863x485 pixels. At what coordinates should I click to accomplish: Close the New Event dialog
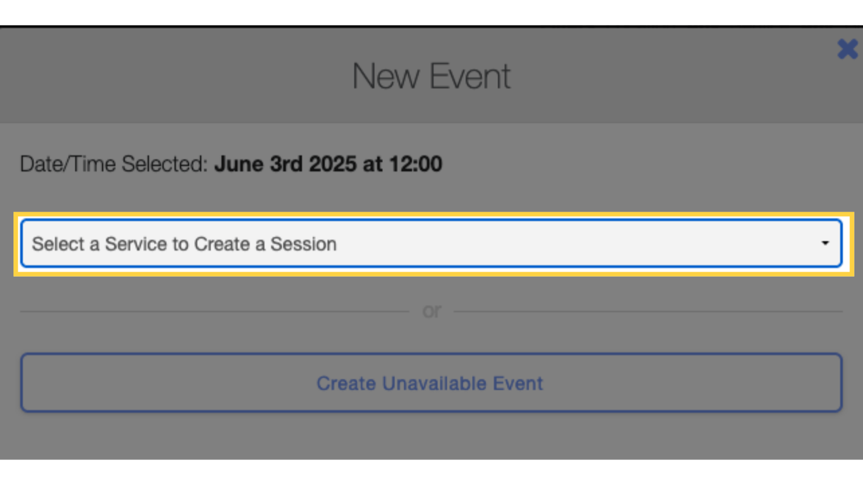[847, 49]
